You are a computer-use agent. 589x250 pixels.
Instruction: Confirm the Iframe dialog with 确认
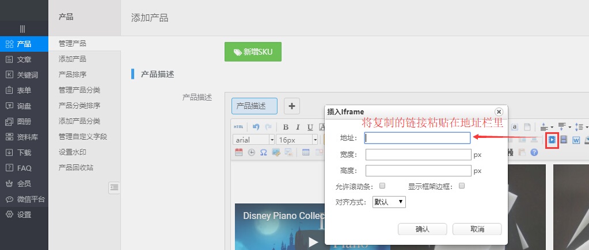click(422, 229)
